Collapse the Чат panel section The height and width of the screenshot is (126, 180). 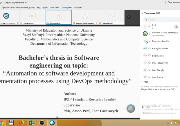[142, 82]
